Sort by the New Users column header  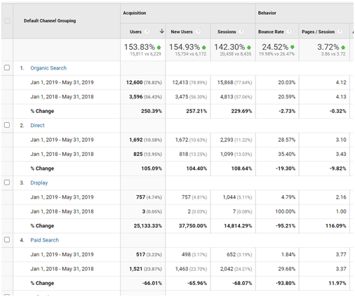pos(182,32)
